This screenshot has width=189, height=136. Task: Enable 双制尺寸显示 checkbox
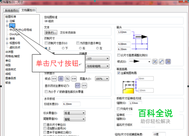point(46,43)
